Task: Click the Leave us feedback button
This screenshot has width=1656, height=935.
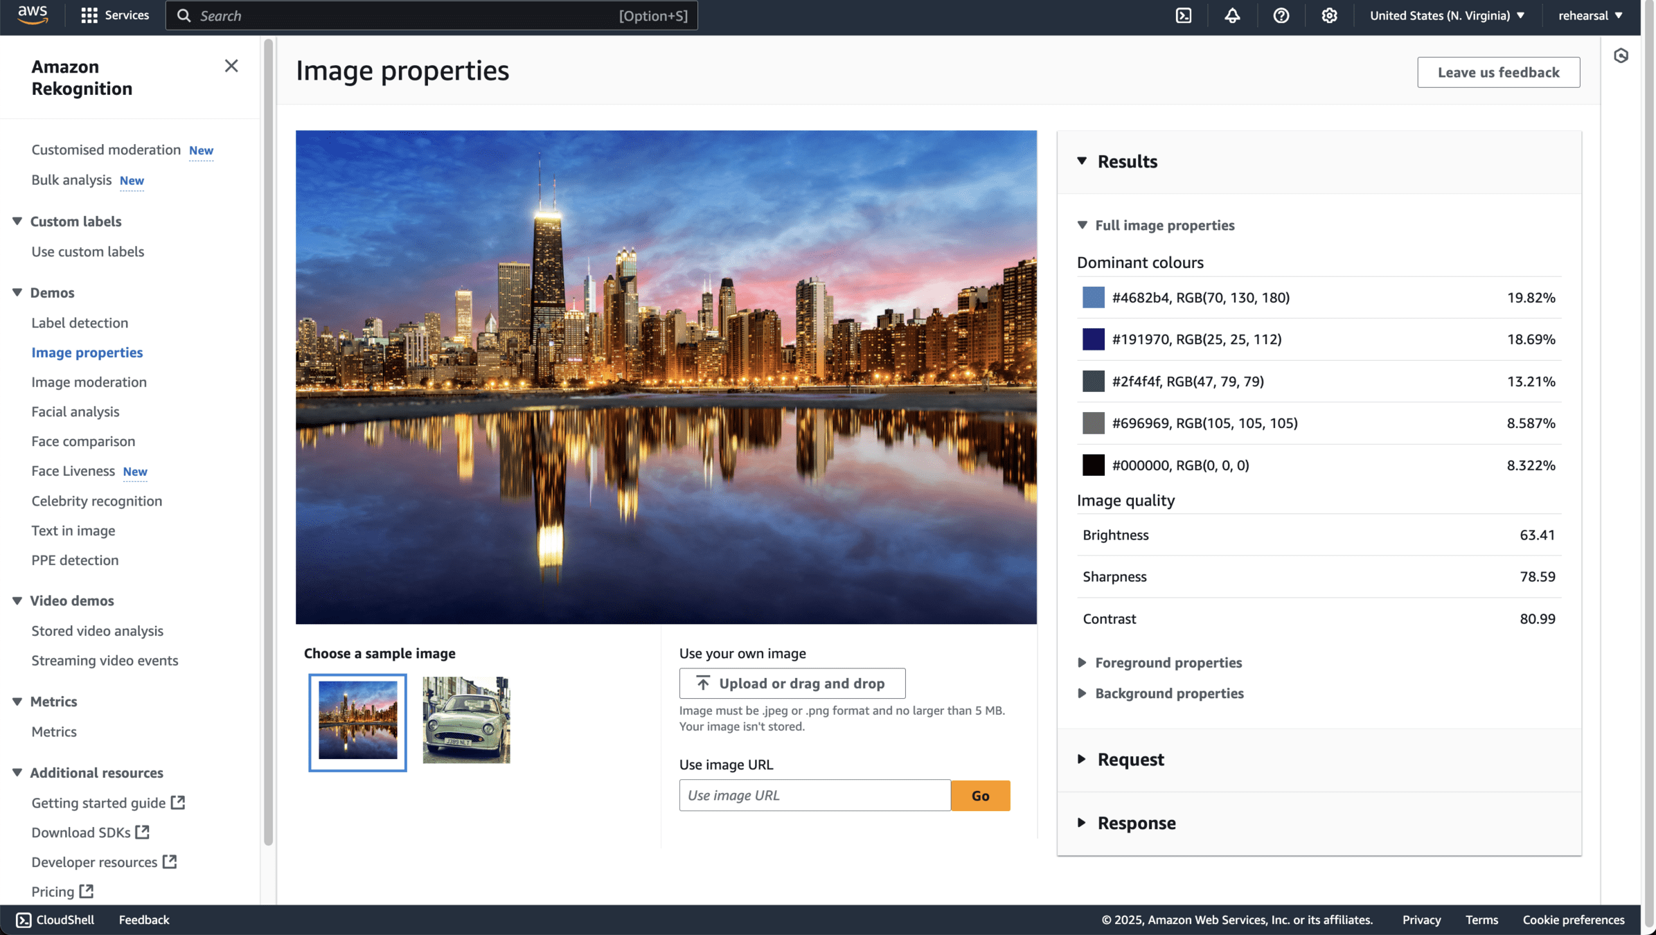Action: [x=1498, y=72]
